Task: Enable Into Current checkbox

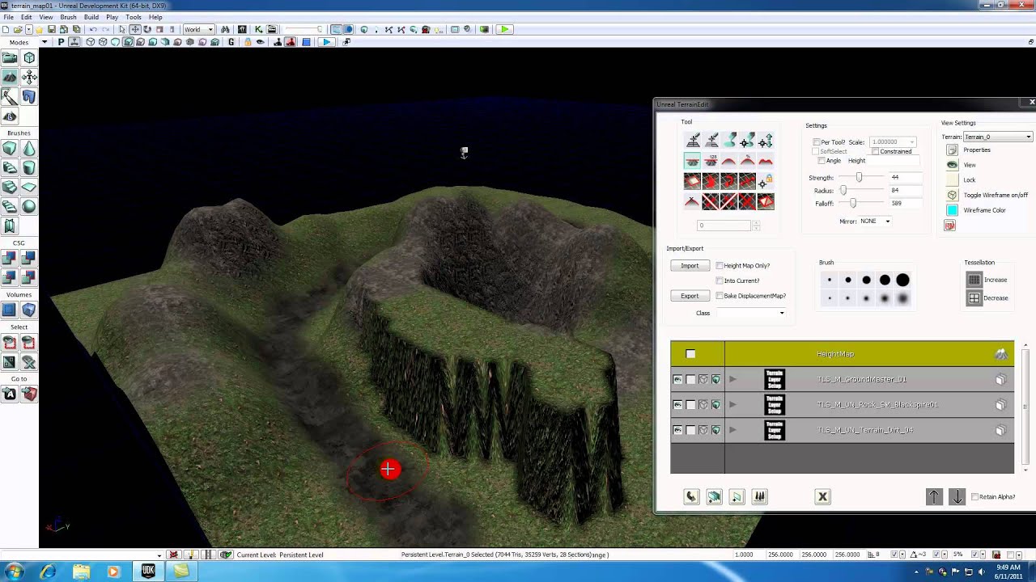Action: (x=720, y=280)
